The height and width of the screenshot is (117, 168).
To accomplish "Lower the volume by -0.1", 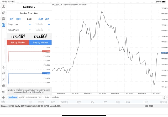I will pos(11,19).
